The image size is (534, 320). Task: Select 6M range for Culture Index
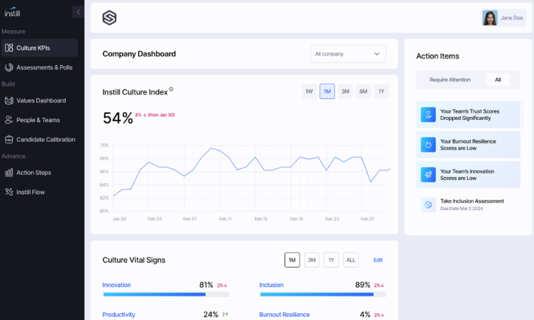tap(363, 92)
